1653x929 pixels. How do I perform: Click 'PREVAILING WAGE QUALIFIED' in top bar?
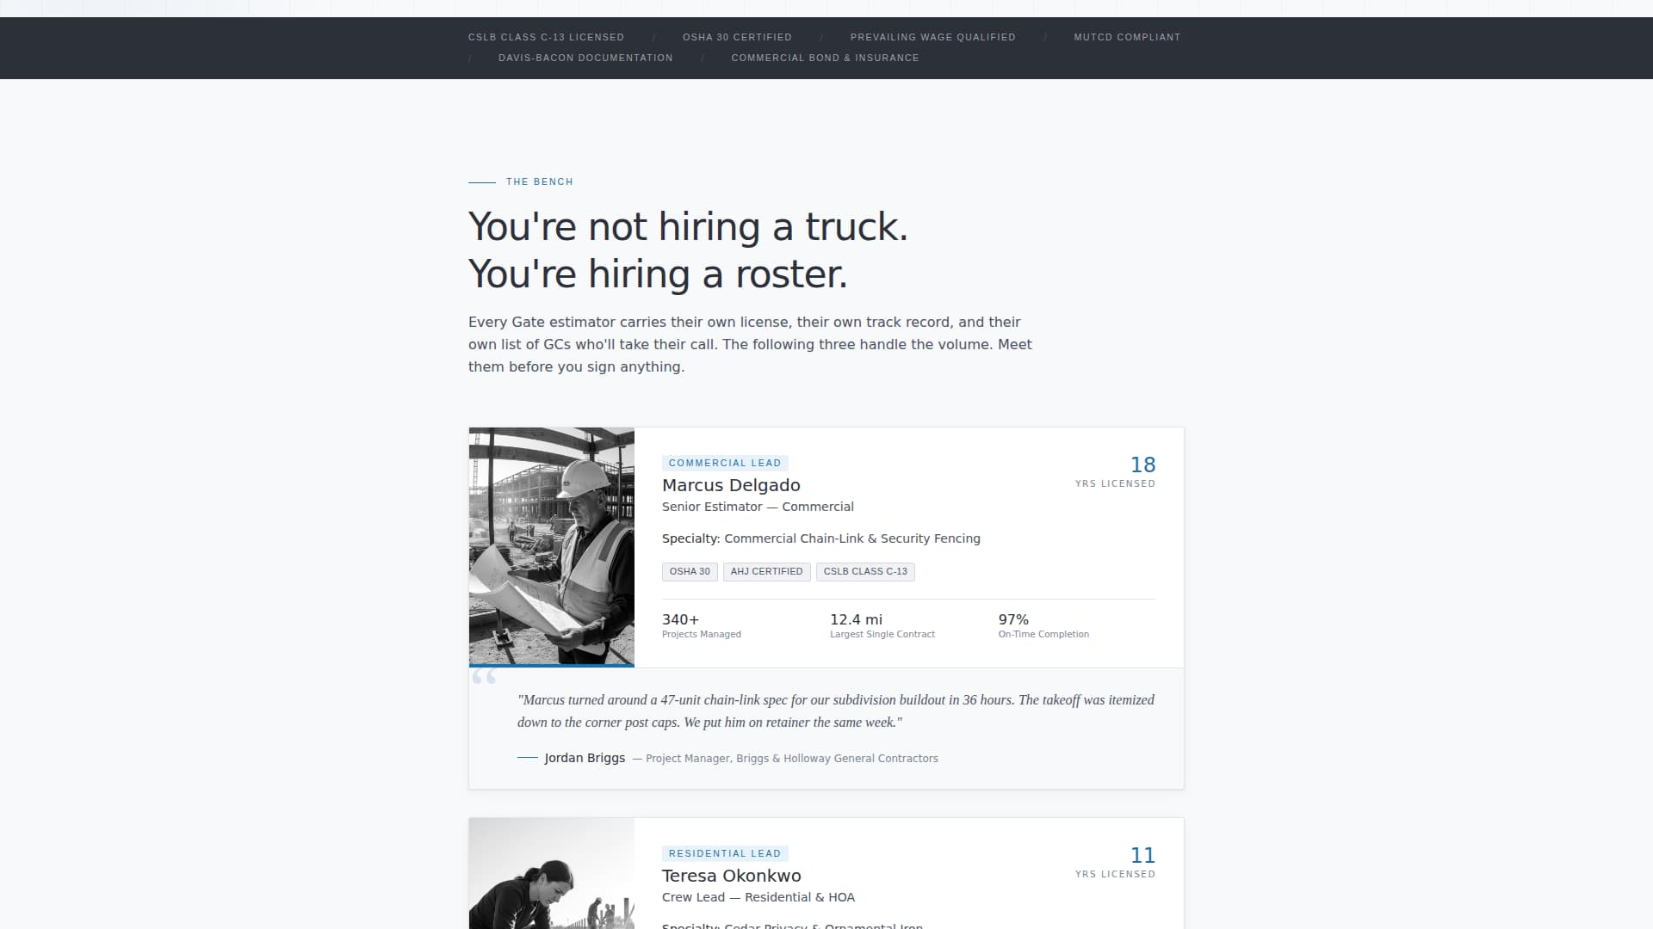click(x=932, y=37)
